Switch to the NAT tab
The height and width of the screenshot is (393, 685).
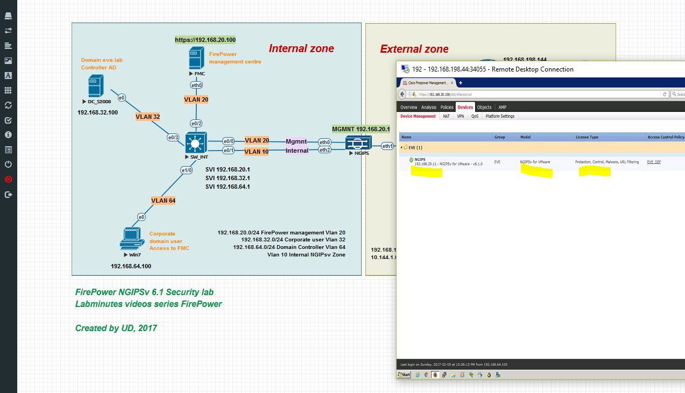tap(447, 116)
